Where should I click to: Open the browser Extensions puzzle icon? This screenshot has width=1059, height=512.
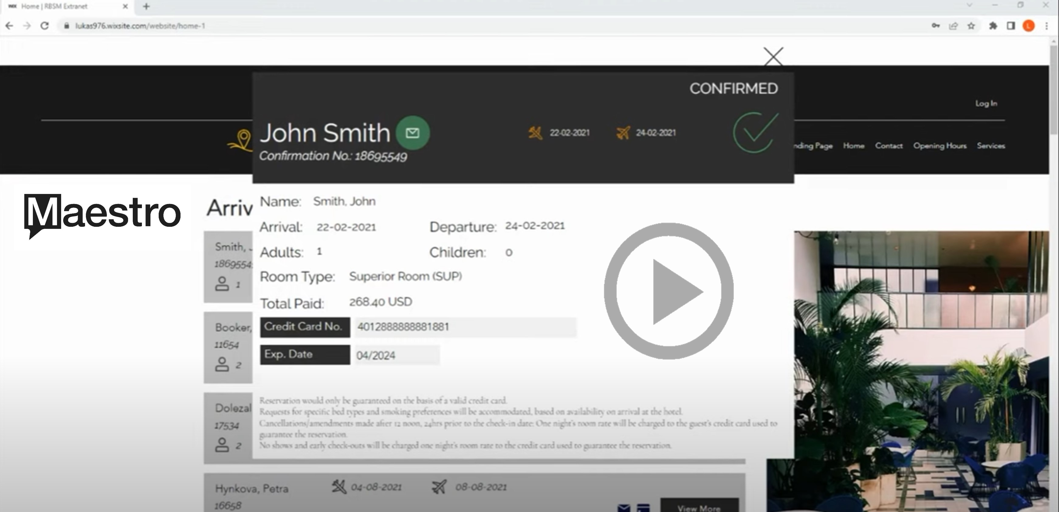993,26
